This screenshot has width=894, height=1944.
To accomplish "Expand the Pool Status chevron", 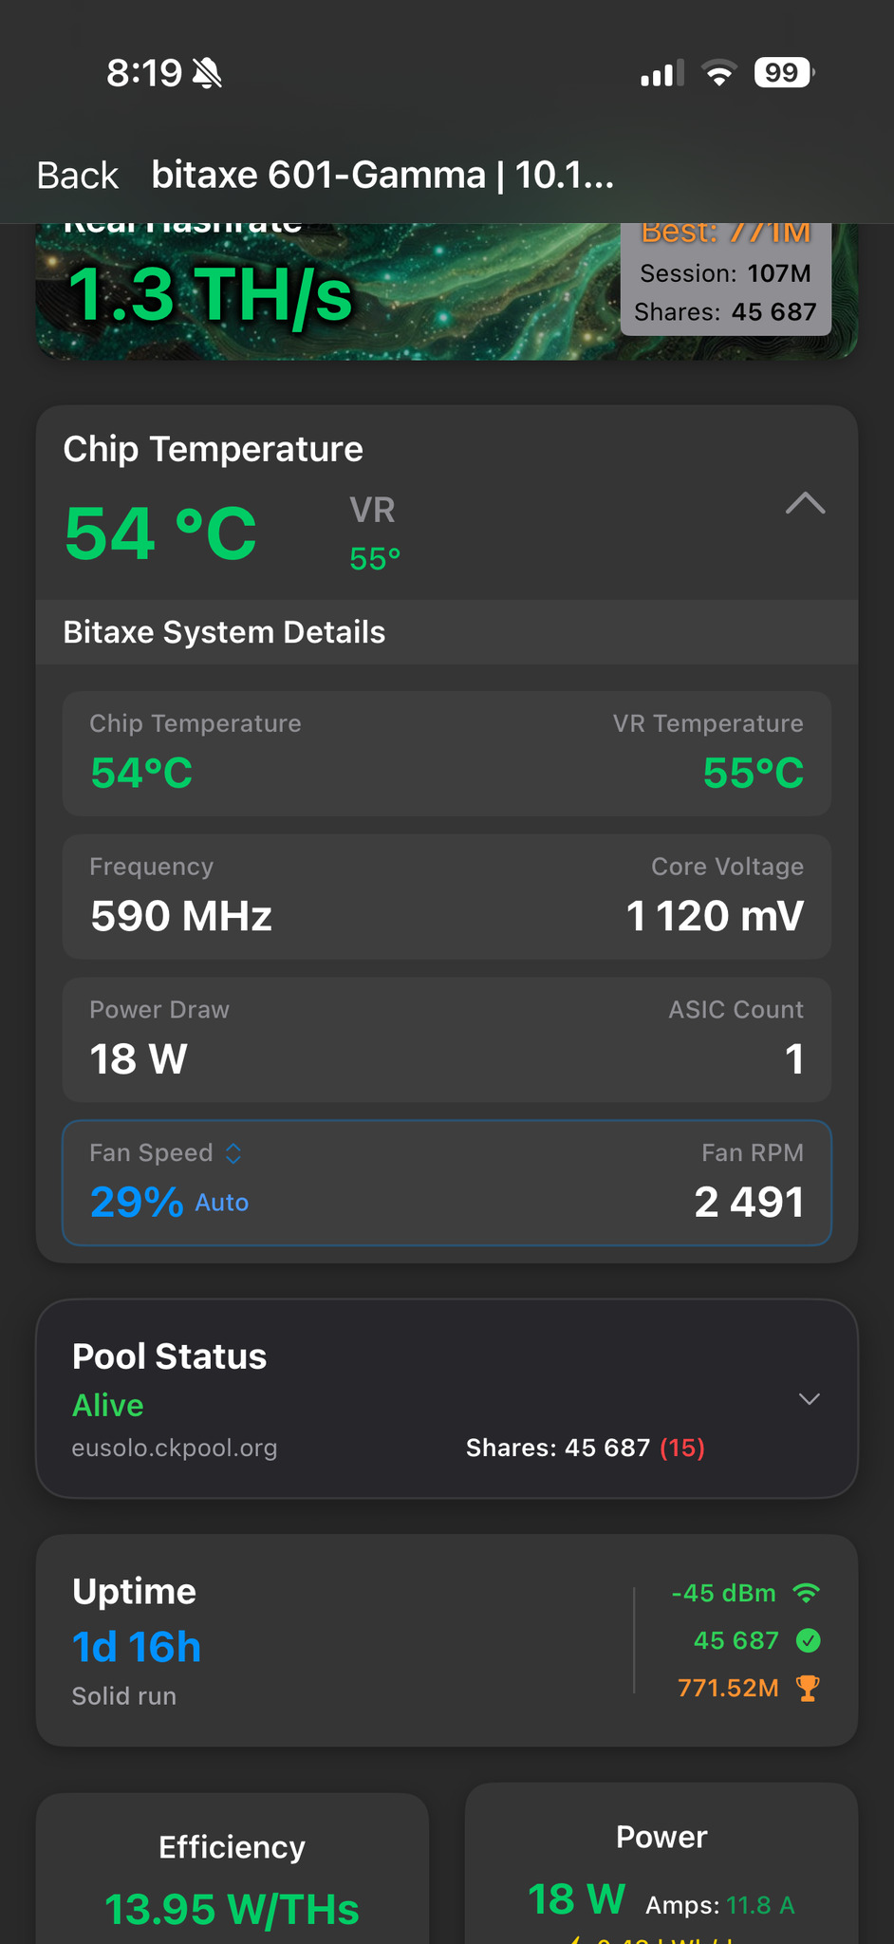I will pos(809,1399).
